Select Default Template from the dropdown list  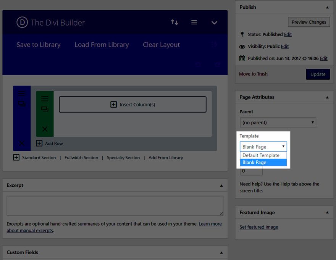[x=261, y=155]
